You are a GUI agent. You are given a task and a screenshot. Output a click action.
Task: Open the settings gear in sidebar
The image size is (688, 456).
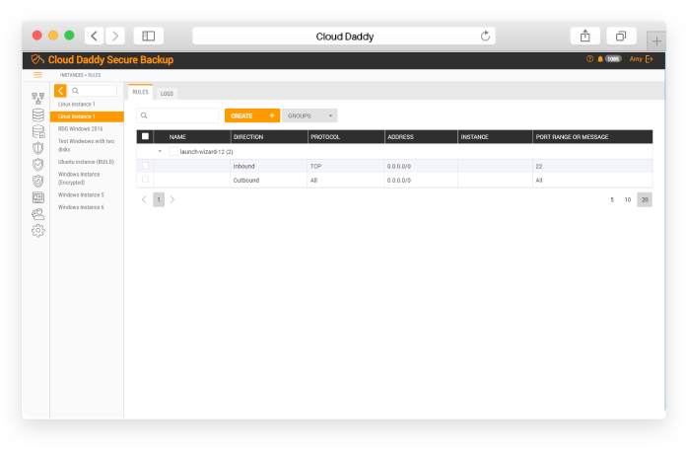coord(38,231)
